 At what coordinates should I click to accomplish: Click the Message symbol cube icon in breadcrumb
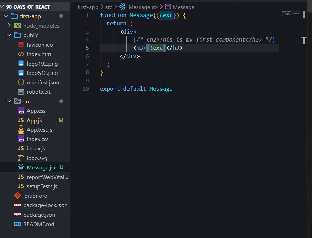point(168,7)
